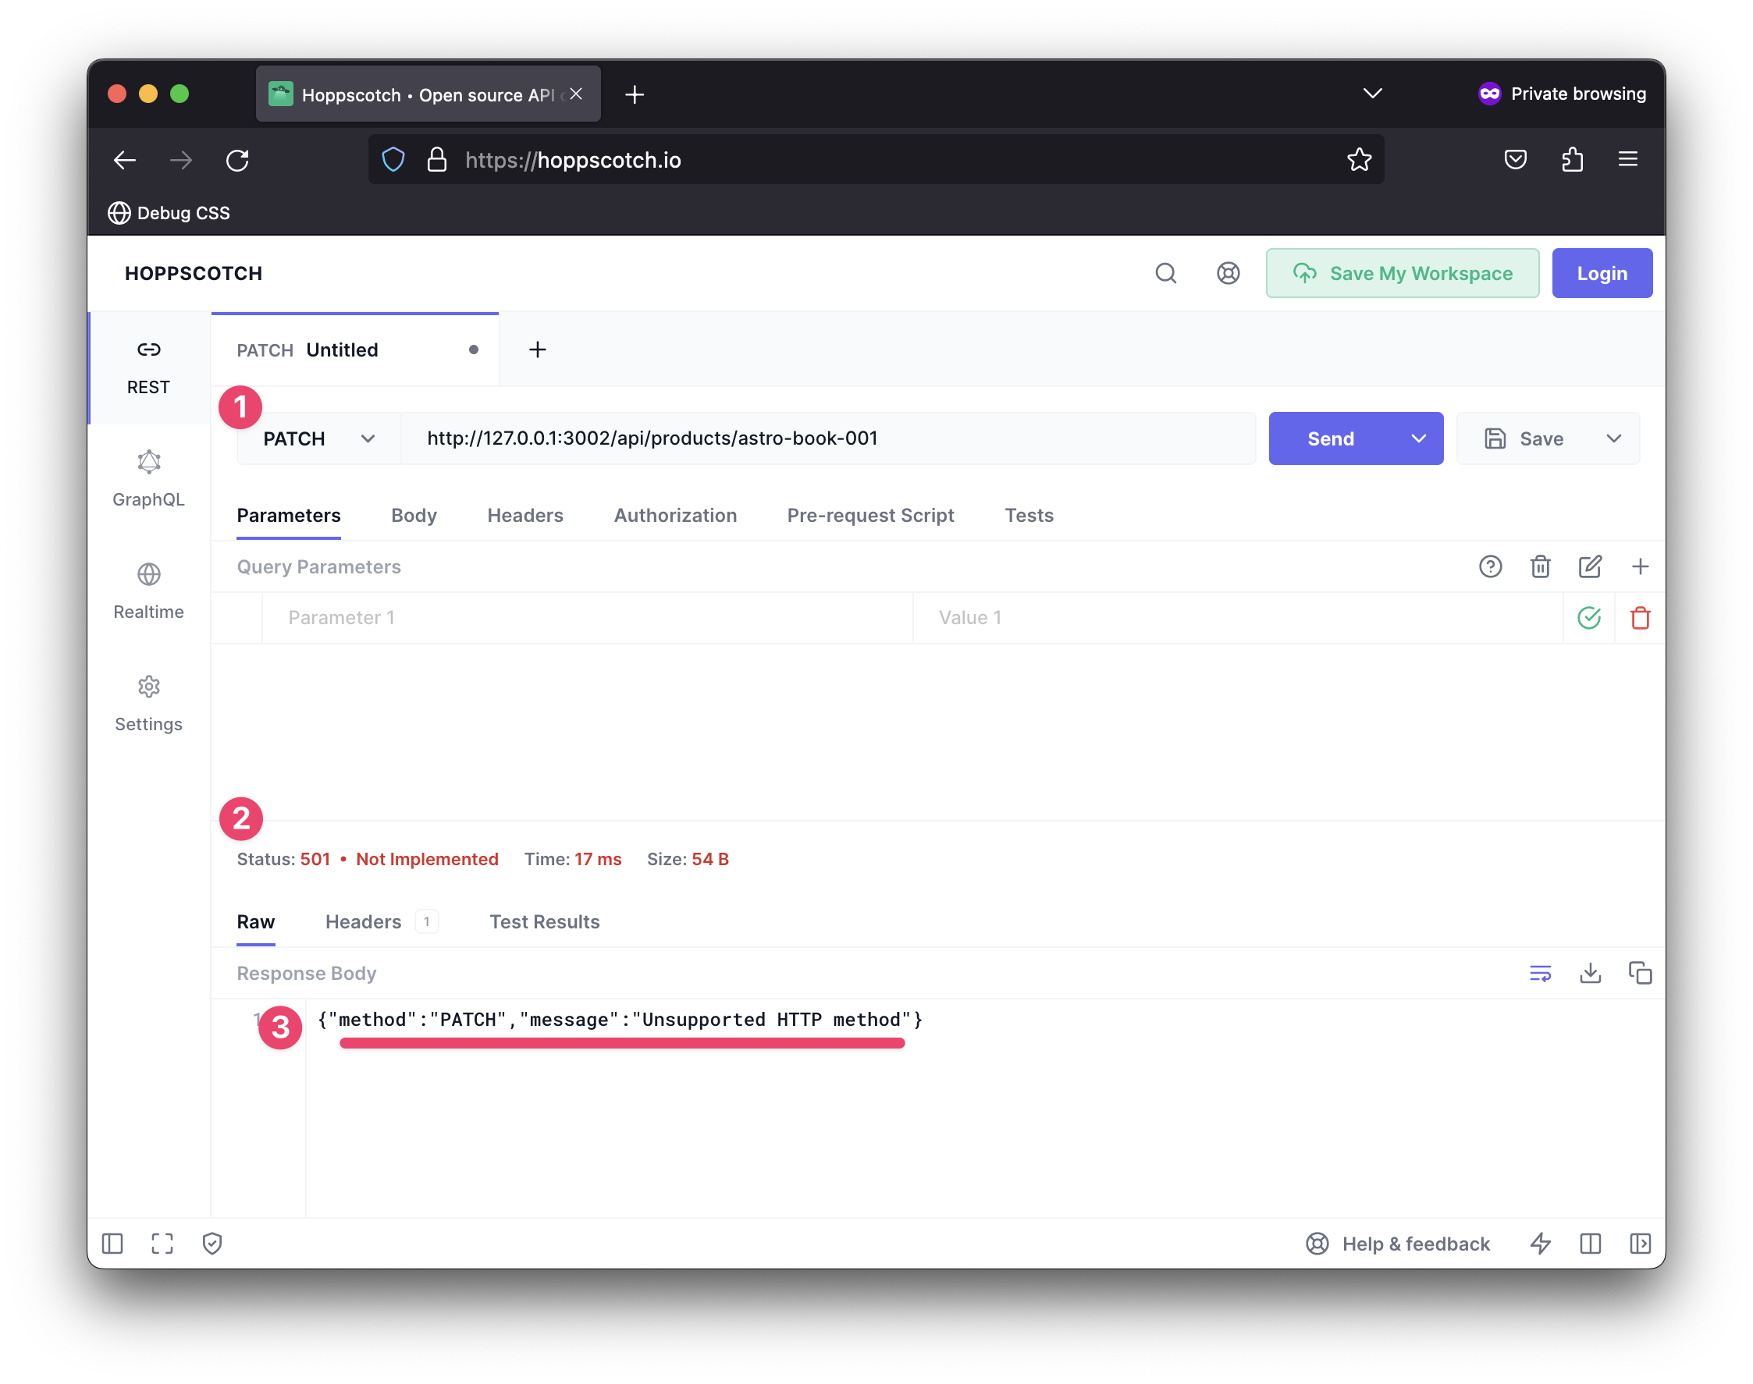Download the response body file
The height and width of the screenshot is (1384, 1753).
(x=1590, y=972)
